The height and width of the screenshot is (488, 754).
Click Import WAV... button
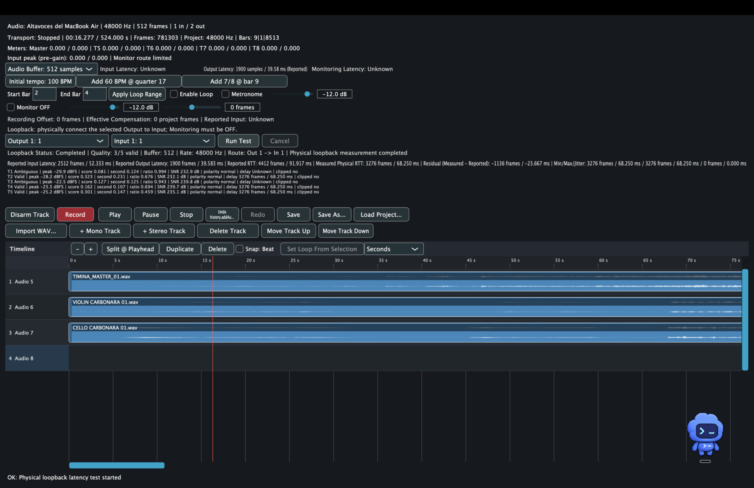tap(36, 231)
